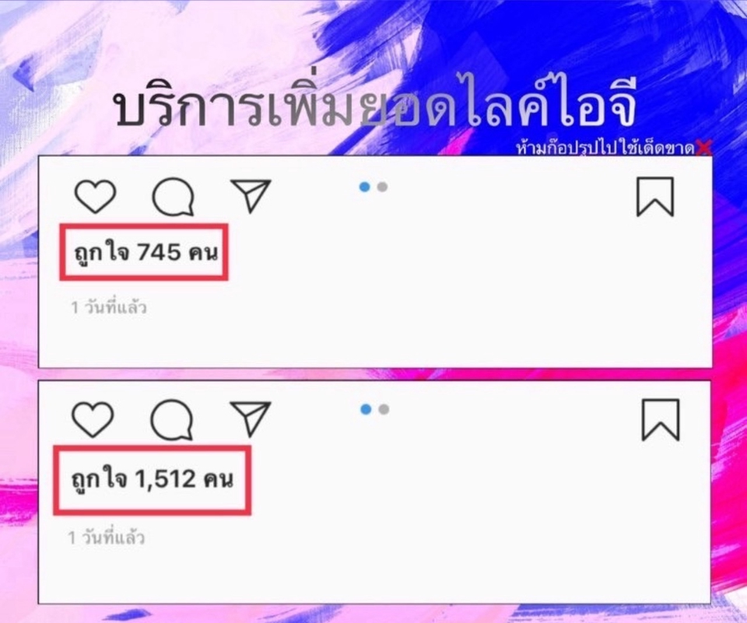Click top post's '1 วันที่แล้ว' timestamp
The image size is (747, 623).
coord(109,307)
